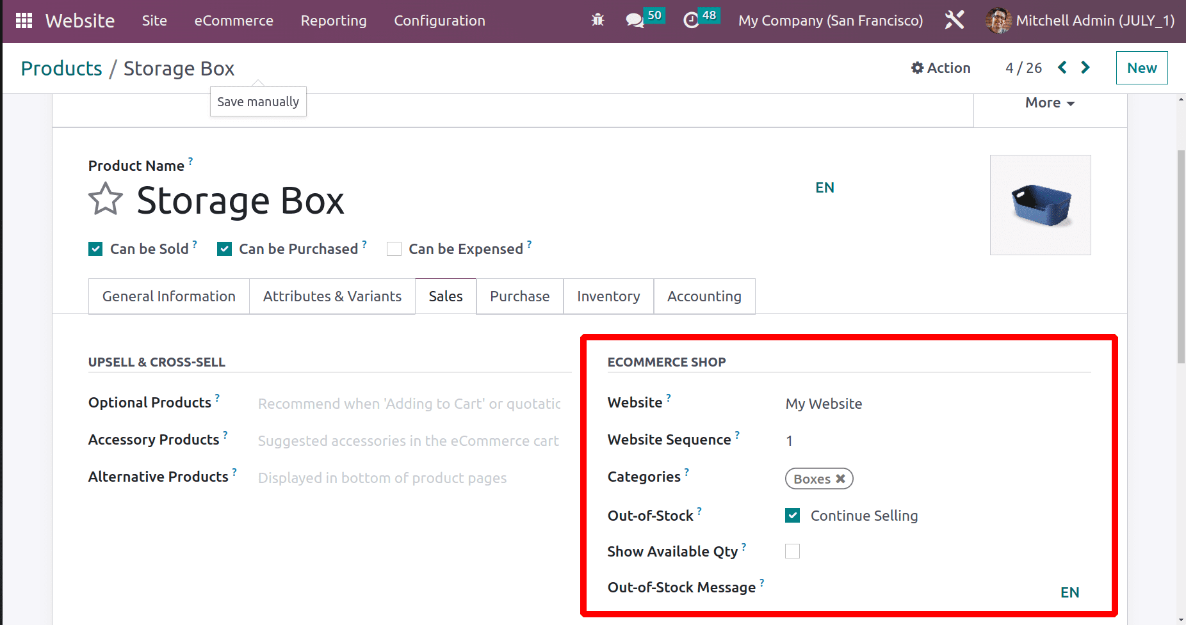
Task: Toggle the Can be Sold checkbox
Action: (x=95, y=249)
